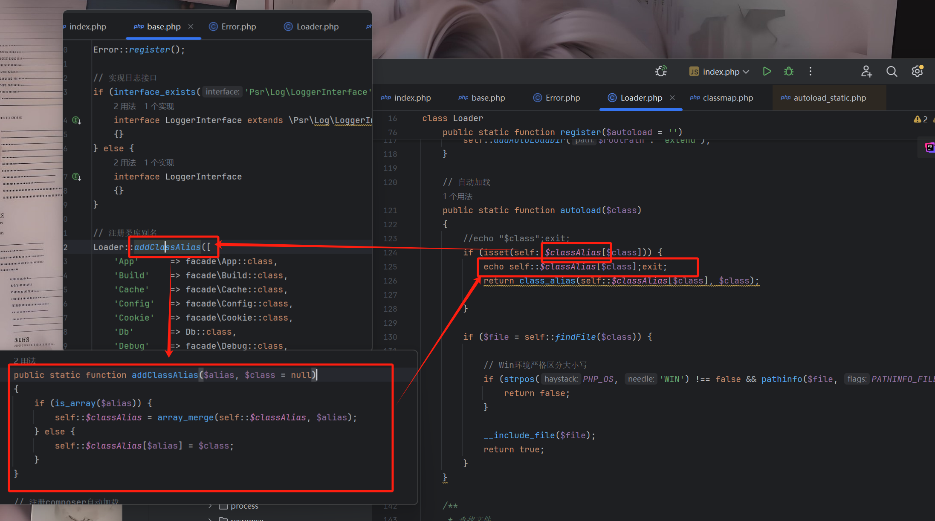Viewport: 935px width, 521px height.
Task: Start debugging with the green bug icon
Action: pos(788,71)
